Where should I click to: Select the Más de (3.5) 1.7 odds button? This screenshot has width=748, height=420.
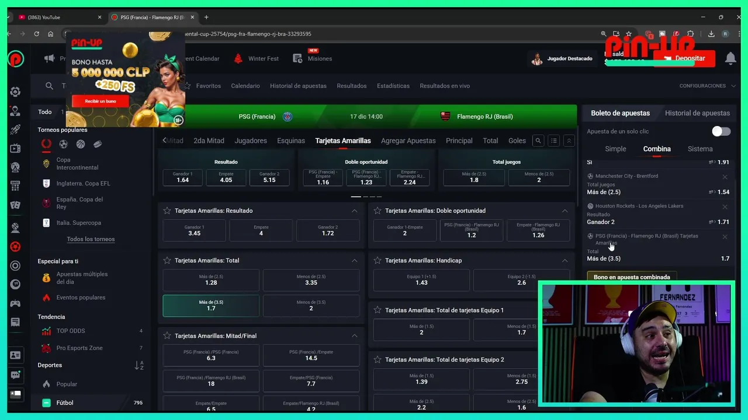point(211,306)
